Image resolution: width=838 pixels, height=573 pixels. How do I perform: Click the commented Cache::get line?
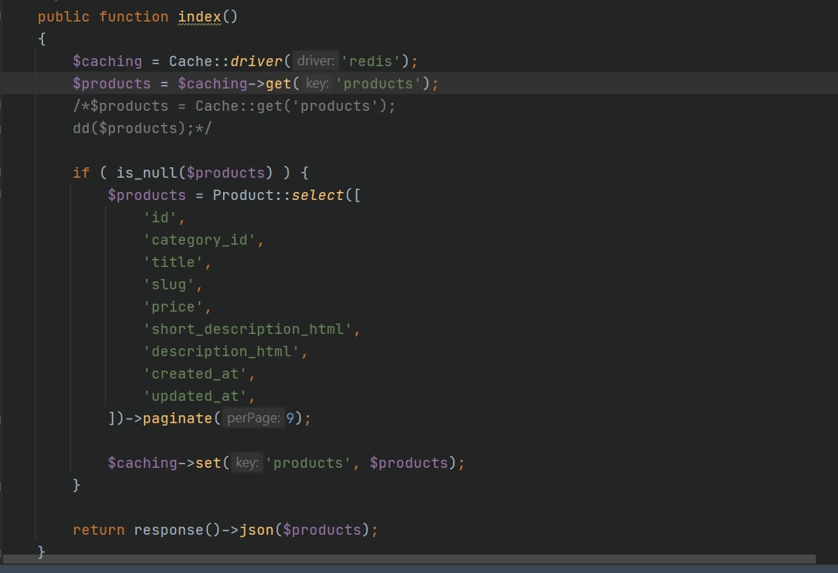coord(234,106)
